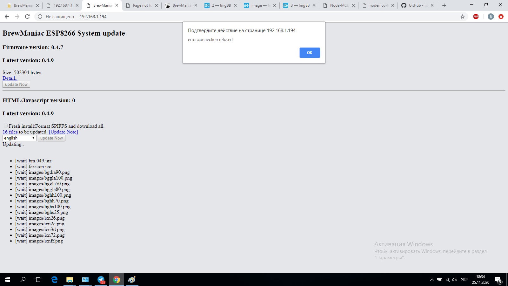Open the battery power tray icon

[x=440, y=280]
